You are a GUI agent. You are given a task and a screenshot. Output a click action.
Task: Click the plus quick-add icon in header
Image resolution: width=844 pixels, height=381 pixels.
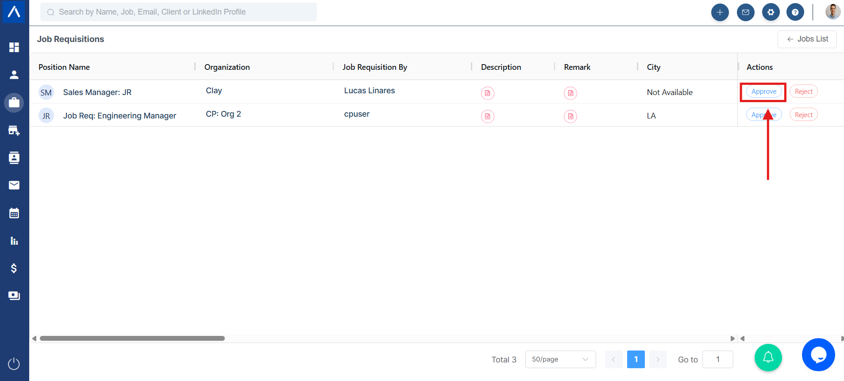pyautogui.click(x=720, y=12)
